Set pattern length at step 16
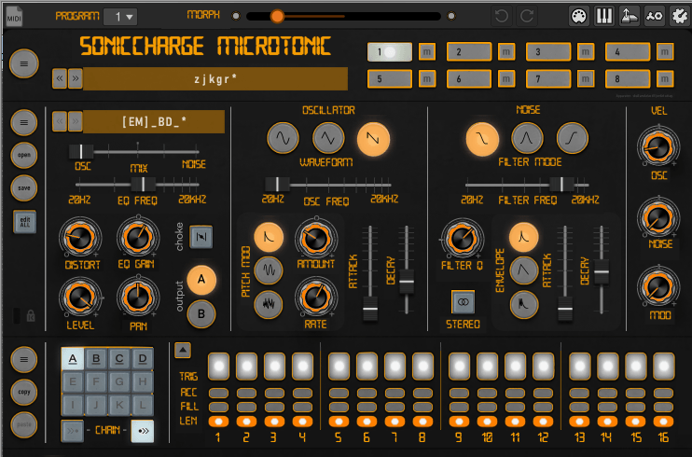The image size is (692, 457). (x=663, y=422)
